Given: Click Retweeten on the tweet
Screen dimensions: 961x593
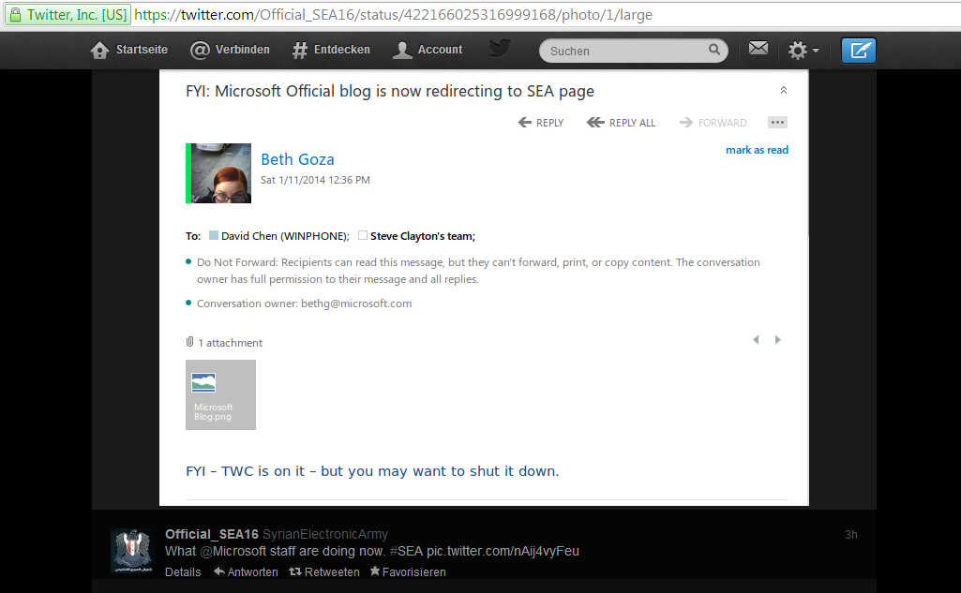Looking at the screenshot, I should pos(324,572).
